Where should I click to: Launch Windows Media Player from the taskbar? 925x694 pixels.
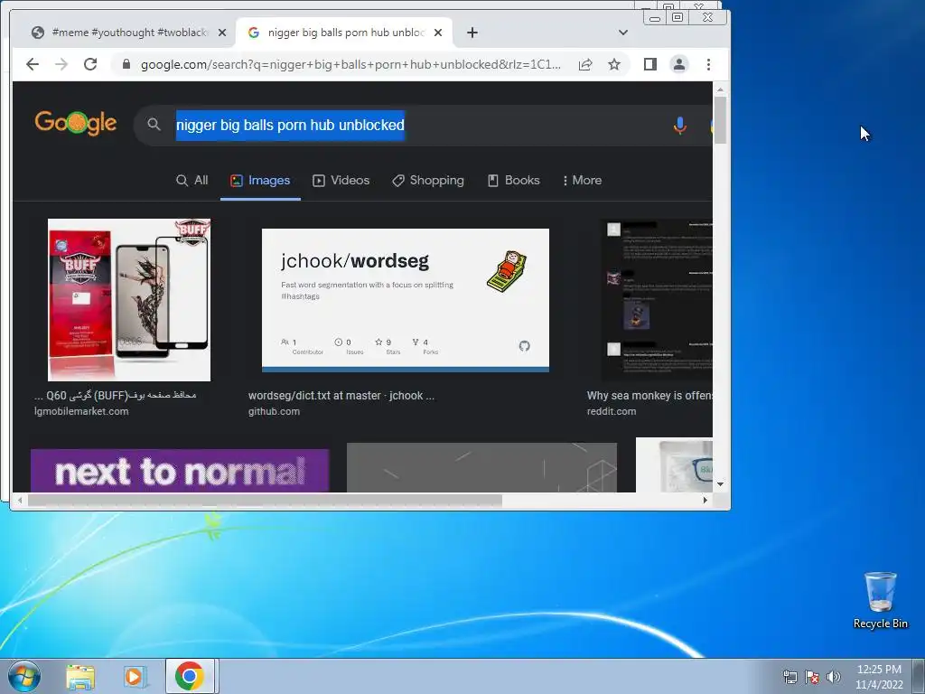pos(135,677)
